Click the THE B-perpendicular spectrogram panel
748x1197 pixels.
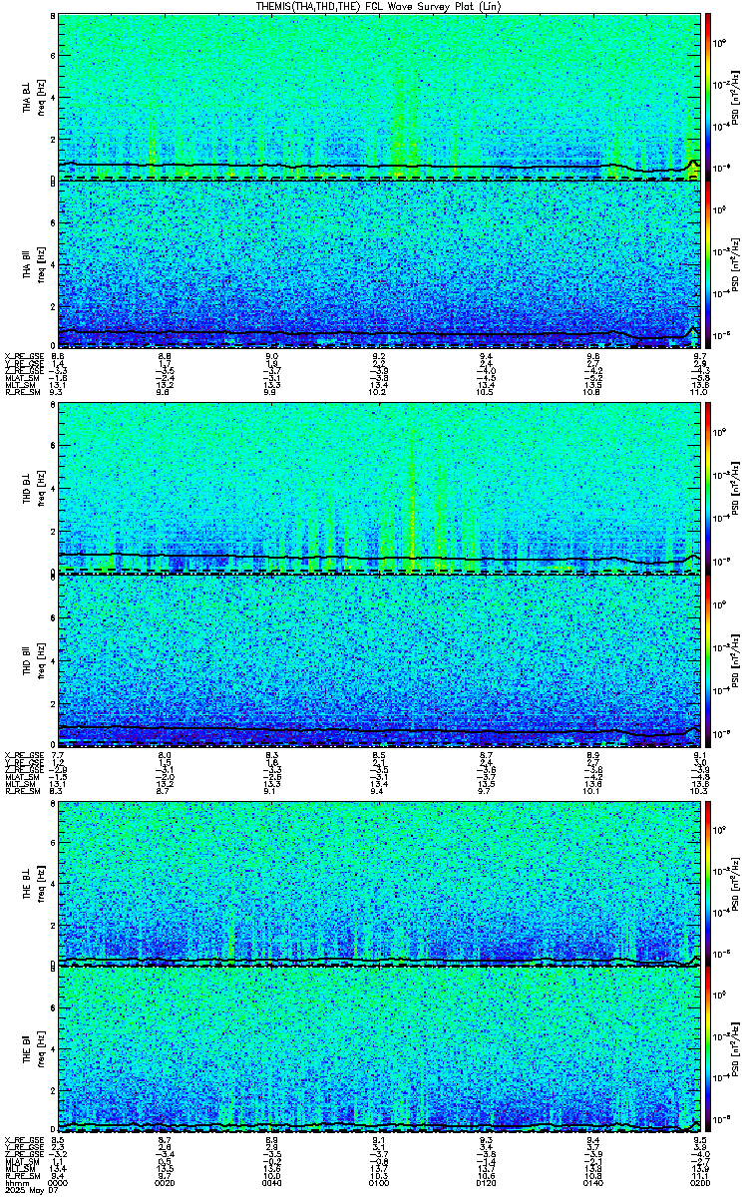[x=379, y=883]
